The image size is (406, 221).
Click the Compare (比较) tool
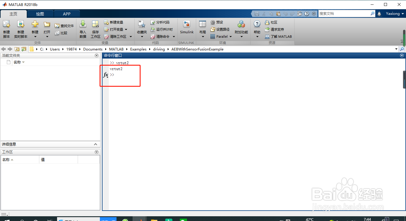(61, 33)
